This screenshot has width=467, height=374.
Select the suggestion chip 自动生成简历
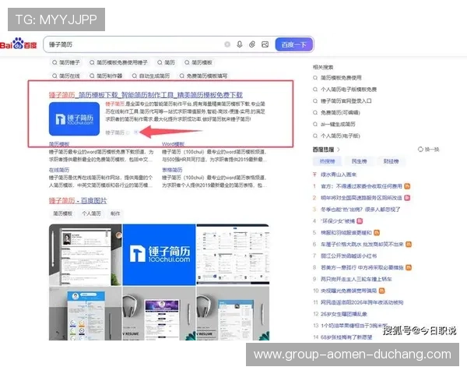tap(151, 76)
